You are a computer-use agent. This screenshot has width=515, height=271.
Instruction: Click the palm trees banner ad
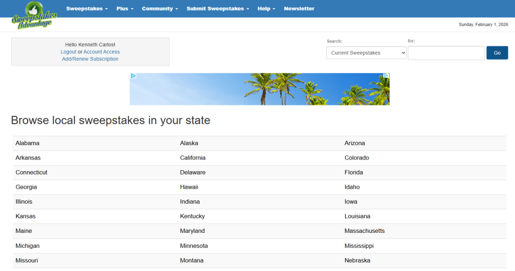tap(260, 89)
